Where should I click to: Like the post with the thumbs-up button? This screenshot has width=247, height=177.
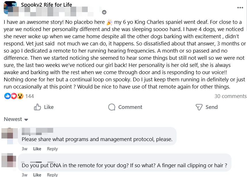pyautogui.click(x=44, y=107)
